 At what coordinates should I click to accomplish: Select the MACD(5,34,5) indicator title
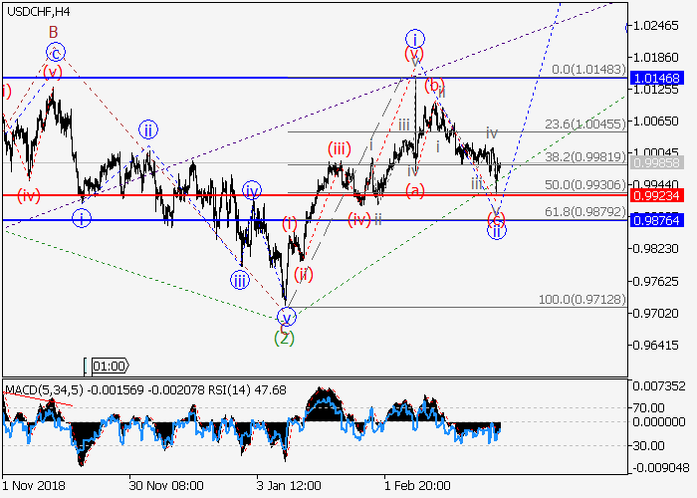[42, 389]
